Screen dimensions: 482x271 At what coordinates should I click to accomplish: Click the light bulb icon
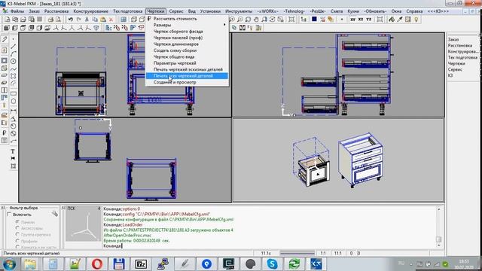coord(416,20)
